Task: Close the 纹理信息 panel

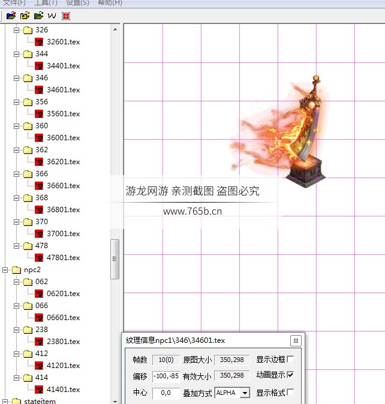Action: pyautogui.click(x=296, y=340)
